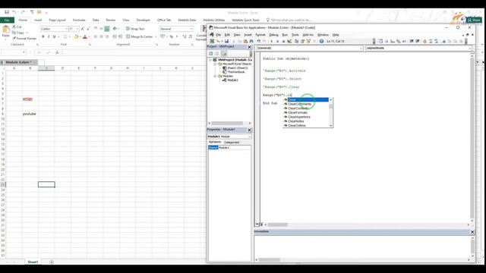The width and height of the screenshot is (486, 273).
Task: Click the Reset stop icon in VBA toolbar
Action: [283, 41]
